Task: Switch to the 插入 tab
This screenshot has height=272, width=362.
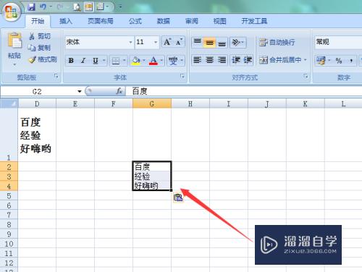Action: 66,21
